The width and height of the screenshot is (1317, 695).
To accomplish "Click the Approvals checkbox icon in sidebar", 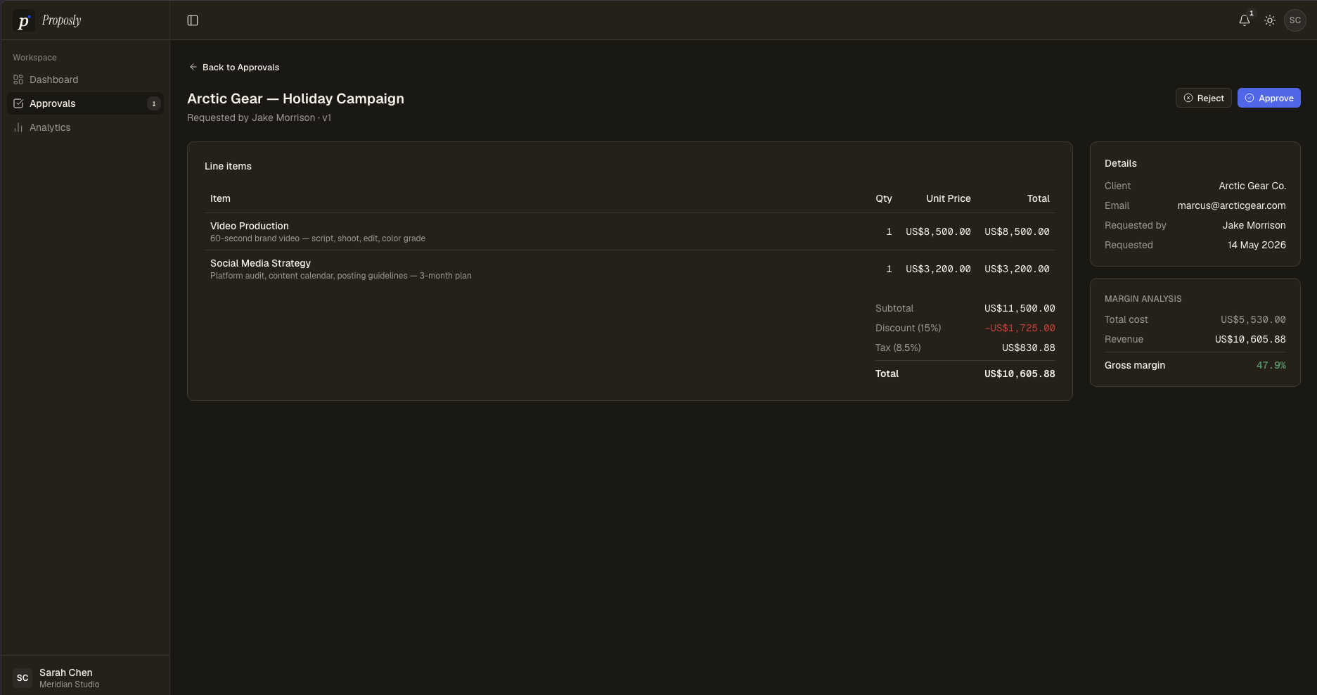I will point(18,103).
